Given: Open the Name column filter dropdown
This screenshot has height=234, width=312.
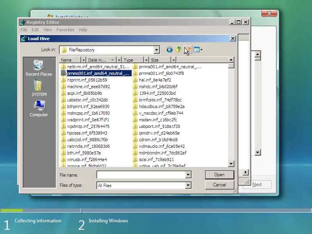Looking at the screenshot, I should tap(83, 60).
